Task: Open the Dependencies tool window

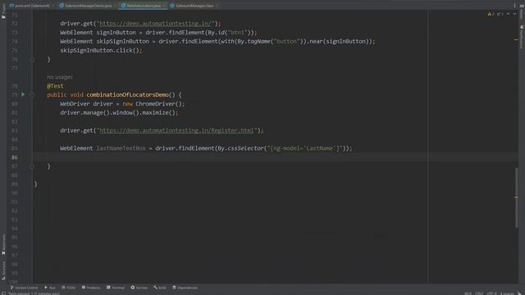Action: click(185, 288)
